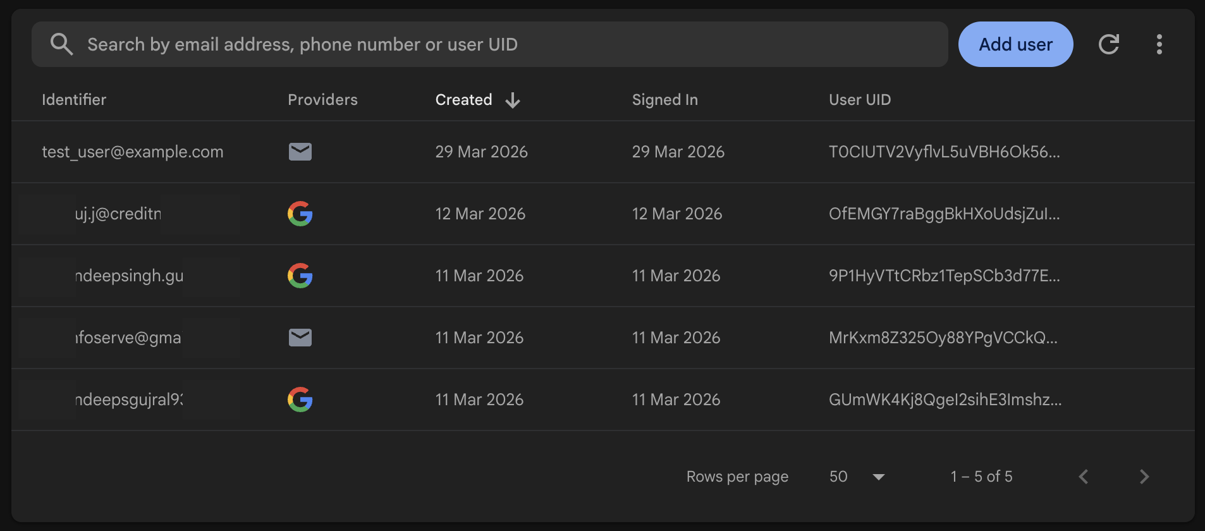Click email provider icon in foserve row
Screen dimensions: 1205x531
(x=300, y=338)
